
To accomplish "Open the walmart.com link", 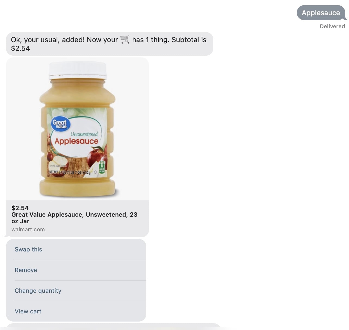I will coord(28,229).
